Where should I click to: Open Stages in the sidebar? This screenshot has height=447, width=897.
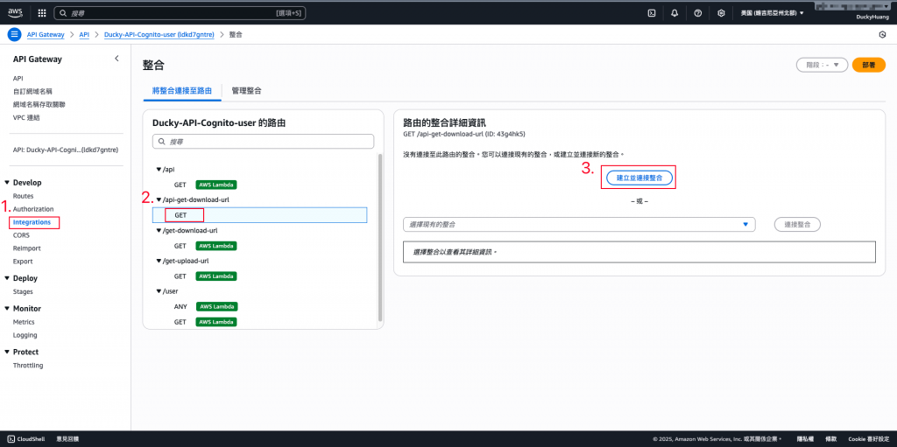point(23,291)
